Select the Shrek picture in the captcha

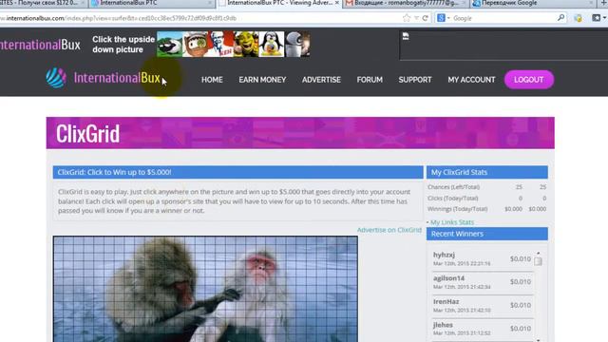point(246,45)
